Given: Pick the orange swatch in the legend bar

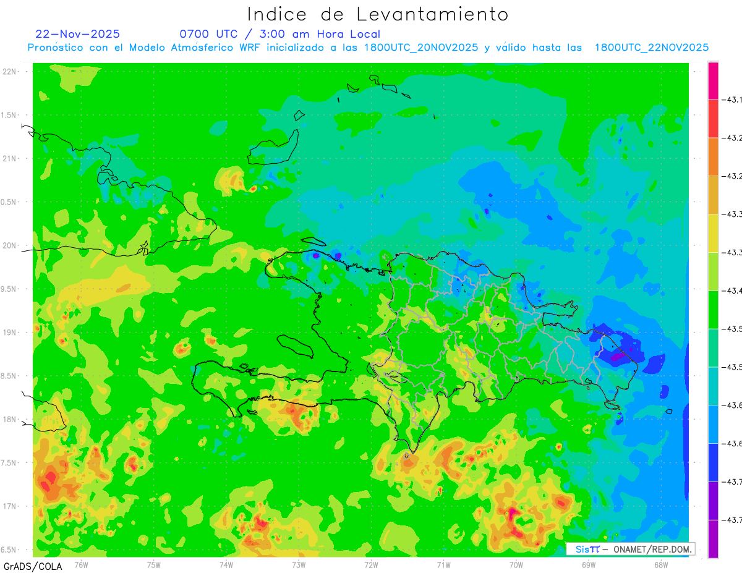Looking at the screenshot, I should 713,157.
